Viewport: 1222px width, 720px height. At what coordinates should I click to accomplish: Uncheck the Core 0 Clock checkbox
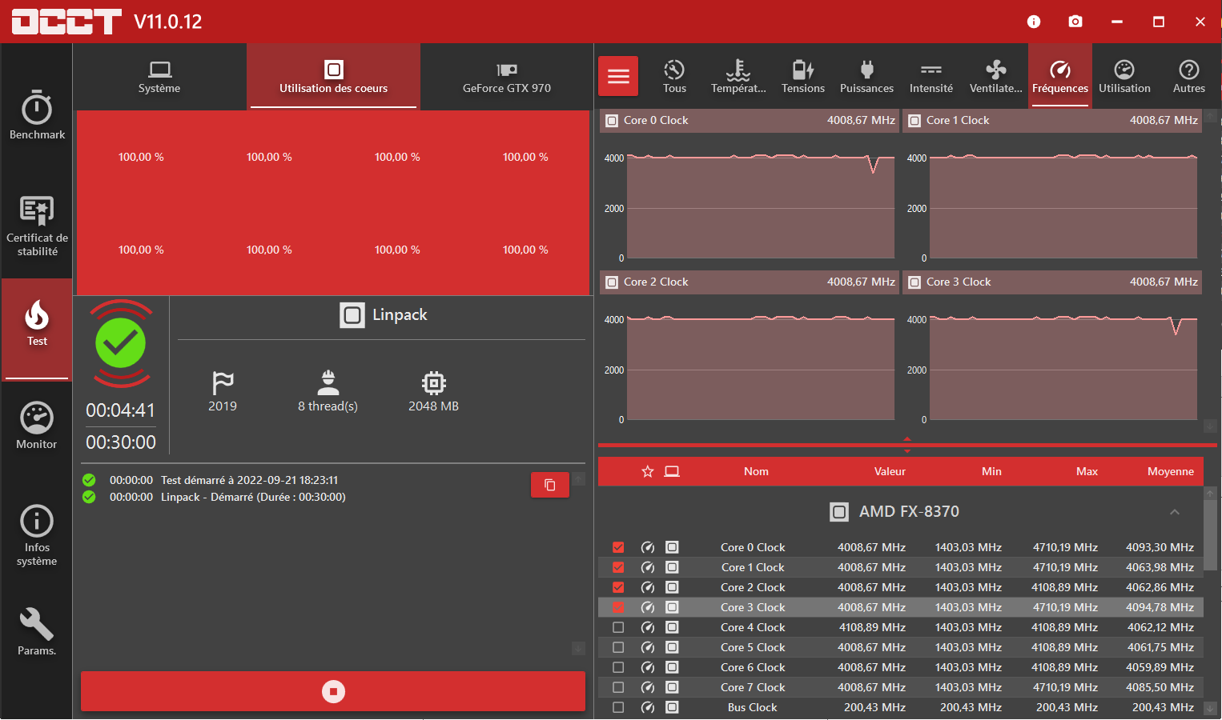click(x=618, y=547)
